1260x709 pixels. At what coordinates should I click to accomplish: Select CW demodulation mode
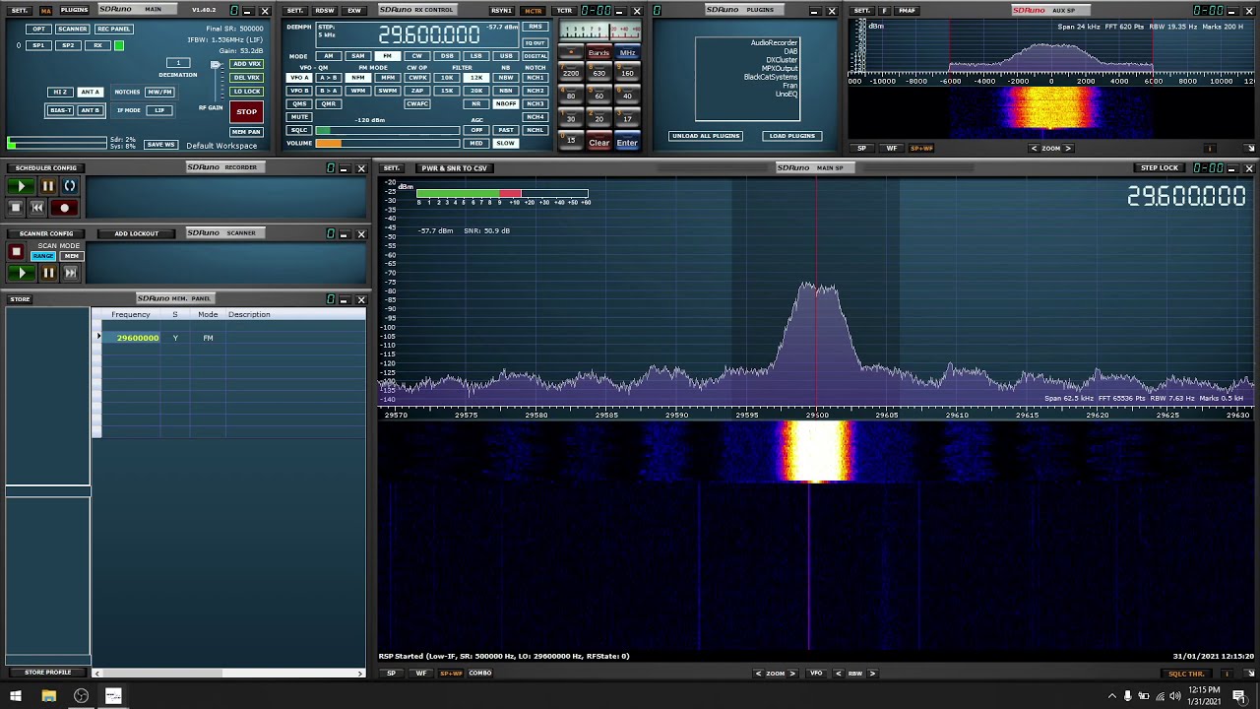click(417, 56)
